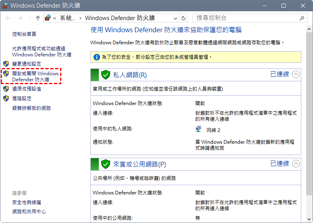Image resolution: width=313 pixels, height=223 pixels.
Task: Click the shield icon beside 變更通知設定
Action: click(x=6, y=64)
